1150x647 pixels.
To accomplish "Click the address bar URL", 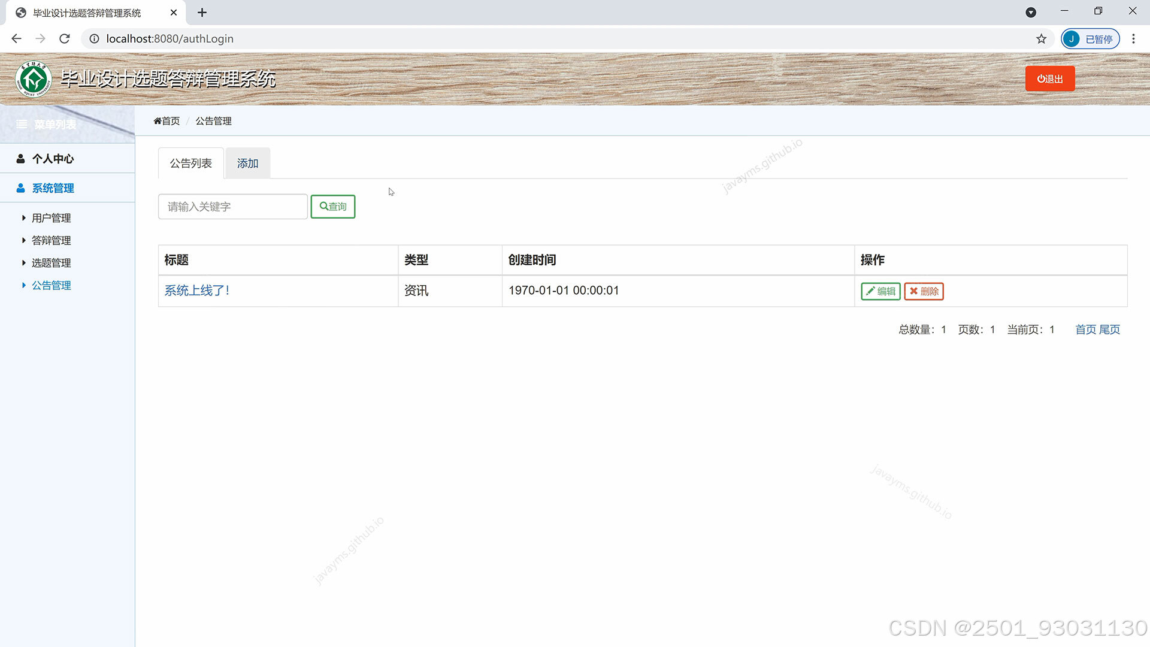I will click(x=170, y=39).
